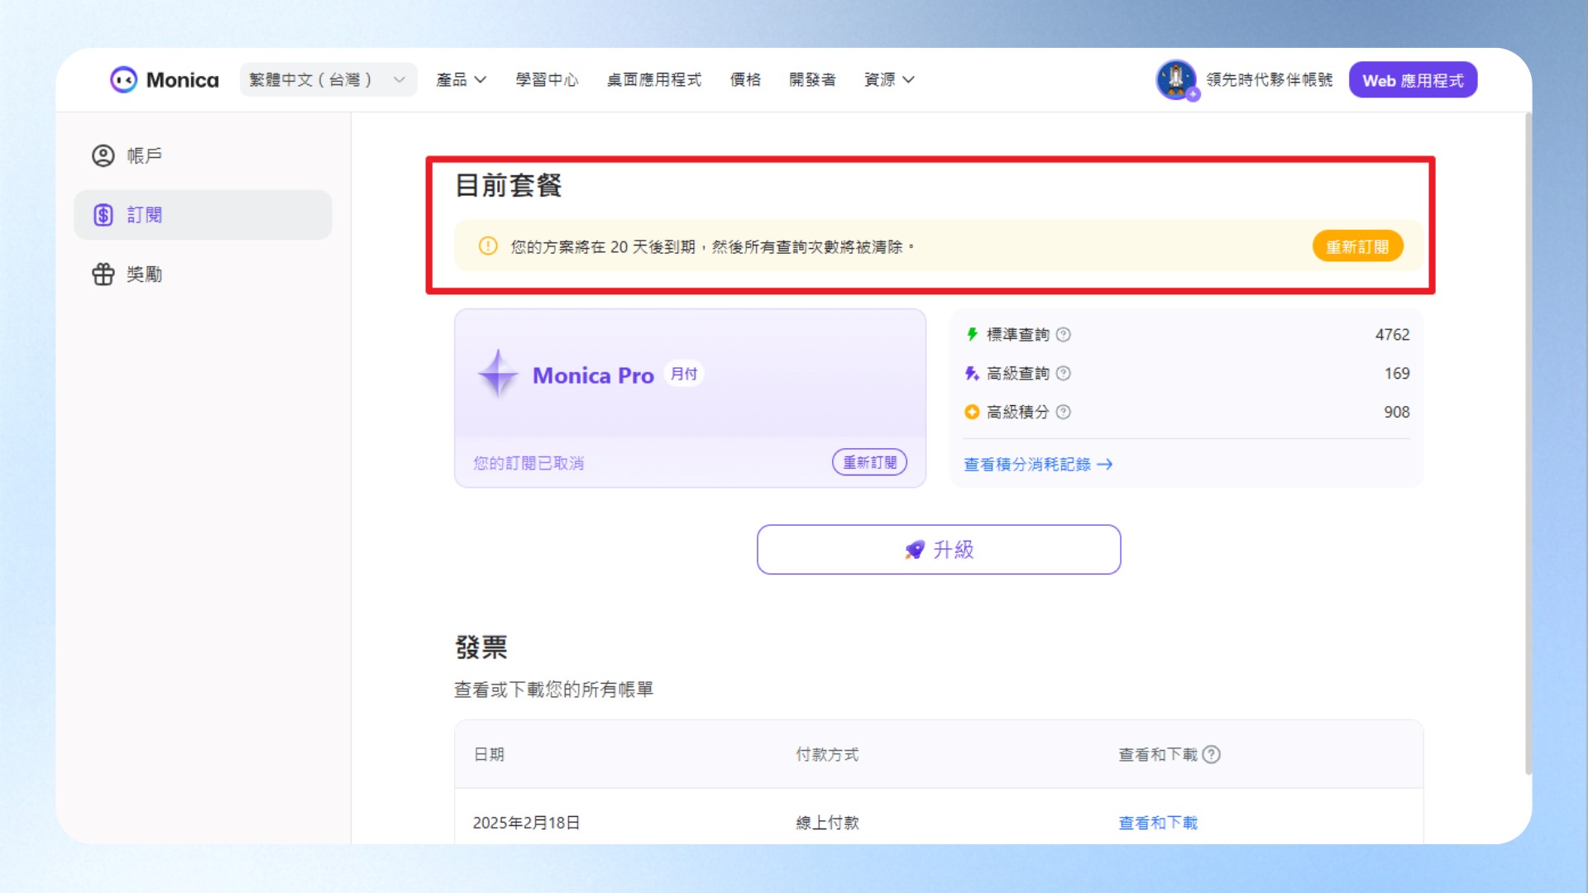Click help icon next to 查看和下載 header
Viewport: 1588px width, 893px height.
point(1212,754)
